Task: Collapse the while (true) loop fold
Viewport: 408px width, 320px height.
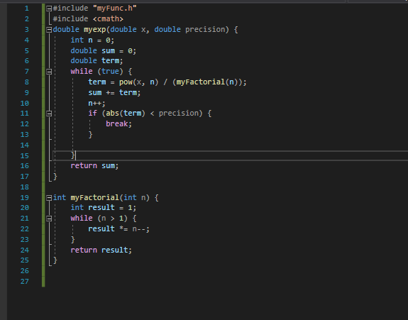Action: 49,72
